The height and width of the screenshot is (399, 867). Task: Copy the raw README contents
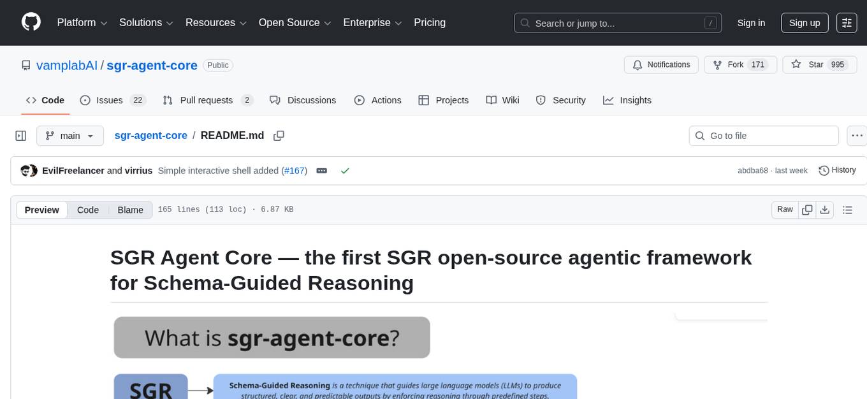(x=807, y=209)
